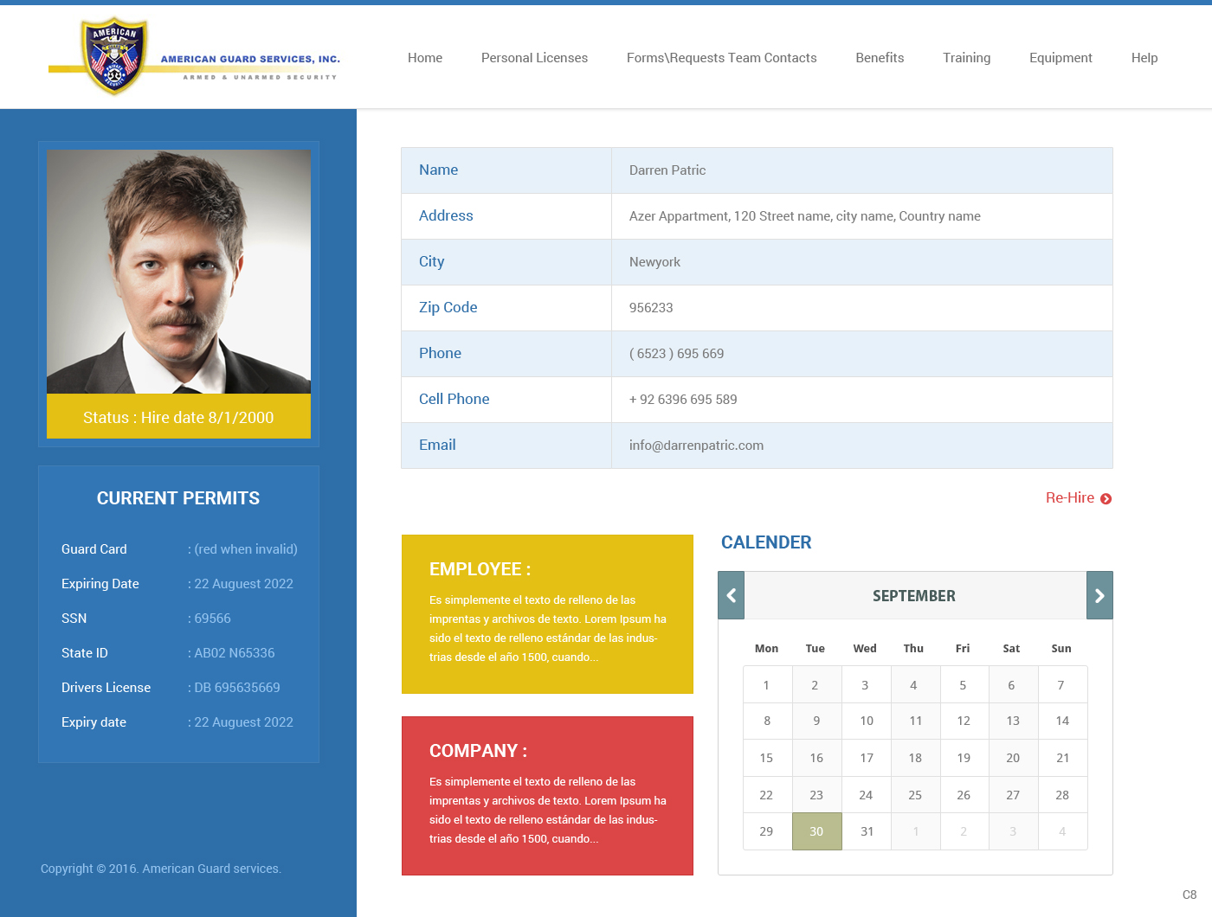Navigate to the Training page

(966, 57)
